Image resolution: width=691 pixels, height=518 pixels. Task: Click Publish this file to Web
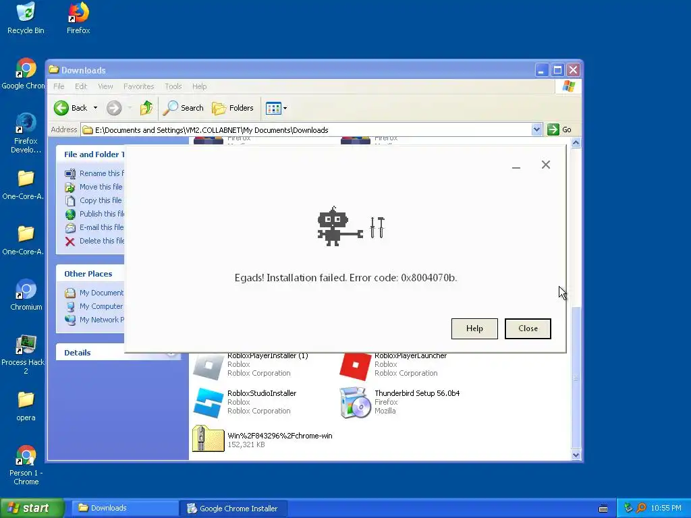[x=94, y=214]
